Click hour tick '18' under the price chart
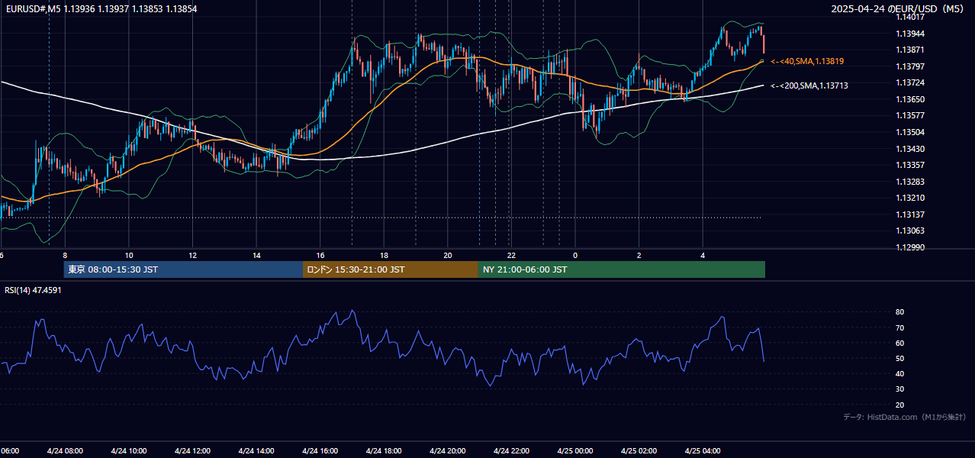 click(x=384, y=256)
